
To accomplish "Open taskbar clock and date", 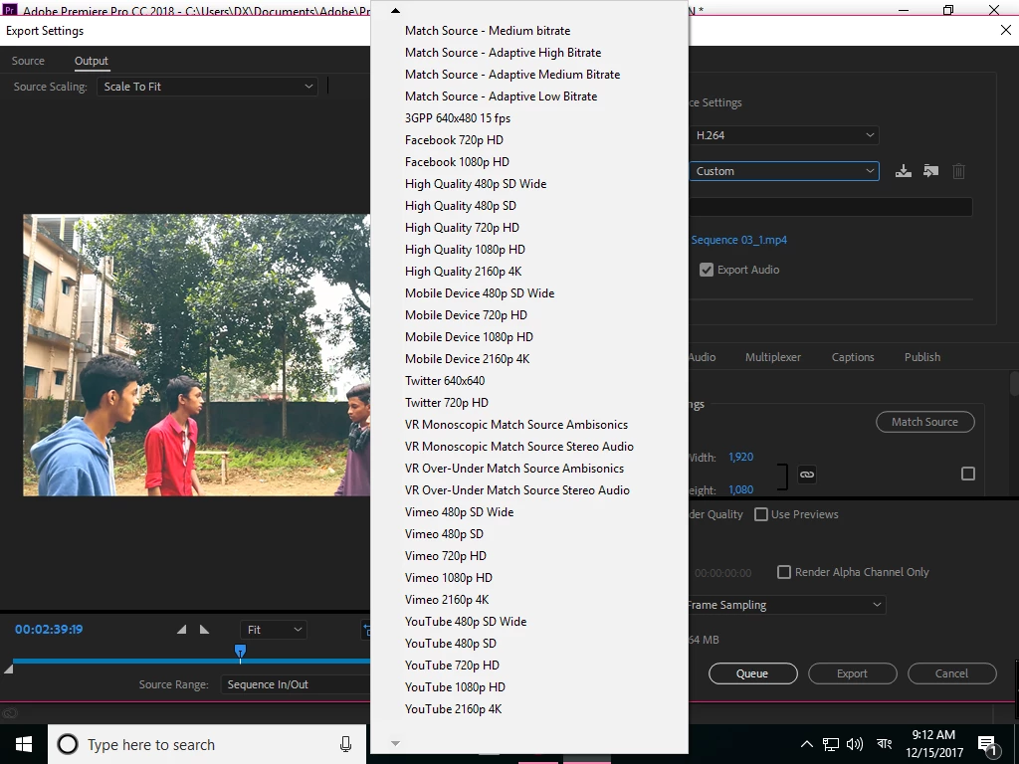I will tap(933, 744).
